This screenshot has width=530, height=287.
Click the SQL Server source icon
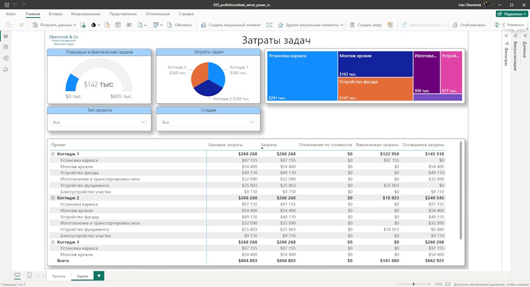[107, 25]
